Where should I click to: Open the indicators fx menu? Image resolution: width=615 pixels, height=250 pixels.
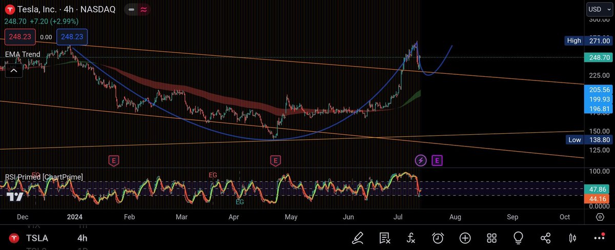[x=411, y=238]
